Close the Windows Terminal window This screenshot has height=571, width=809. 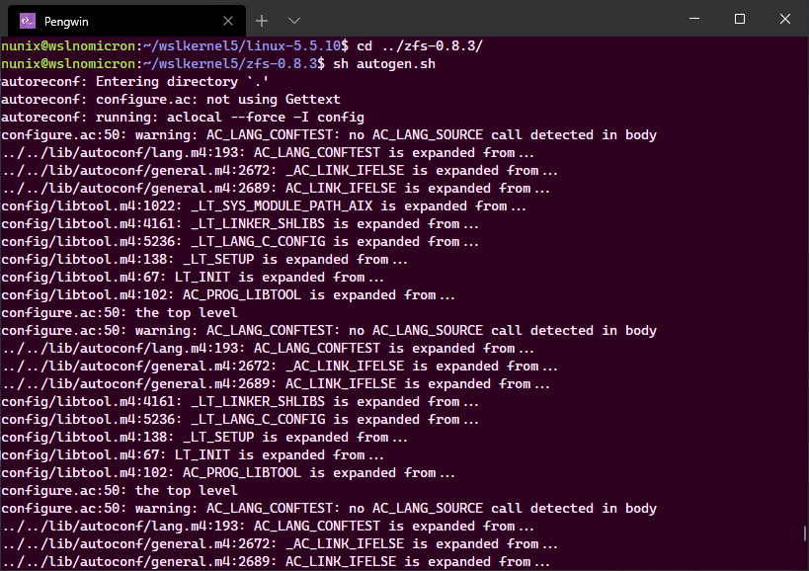click(x=784, y=19)
